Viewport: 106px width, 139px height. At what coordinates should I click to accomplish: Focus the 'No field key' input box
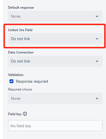point(55,126)
